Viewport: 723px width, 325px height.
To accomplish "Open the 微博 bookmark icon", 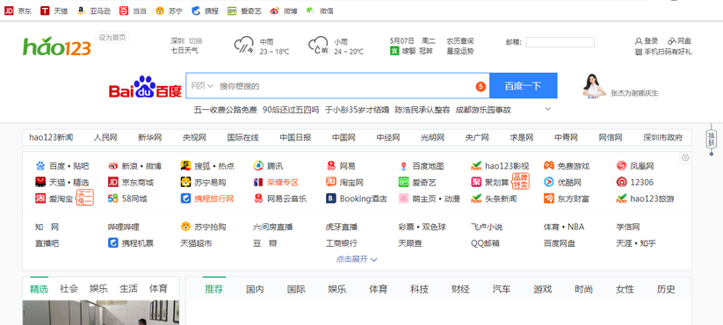I will coord(275,11).
